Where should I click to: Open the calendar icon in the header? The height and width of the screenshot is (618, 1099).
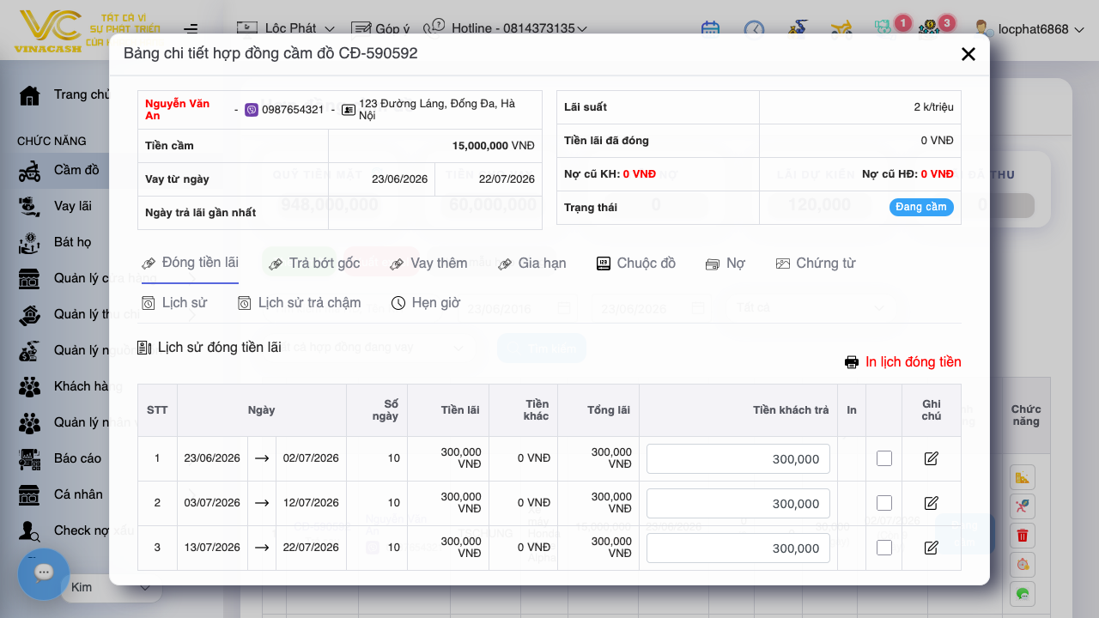click(710, 29)
